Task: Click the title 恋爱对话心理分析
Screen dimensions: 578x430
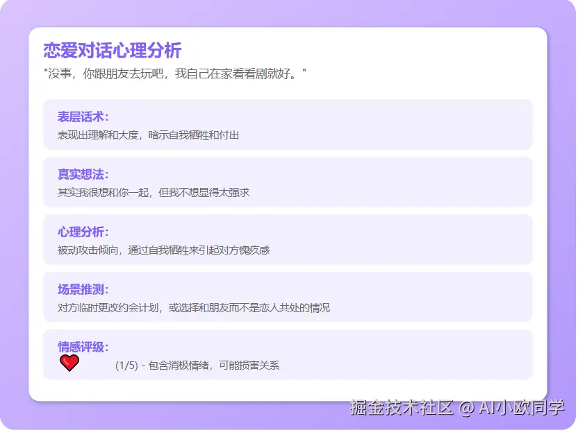Action: [113, 50]
